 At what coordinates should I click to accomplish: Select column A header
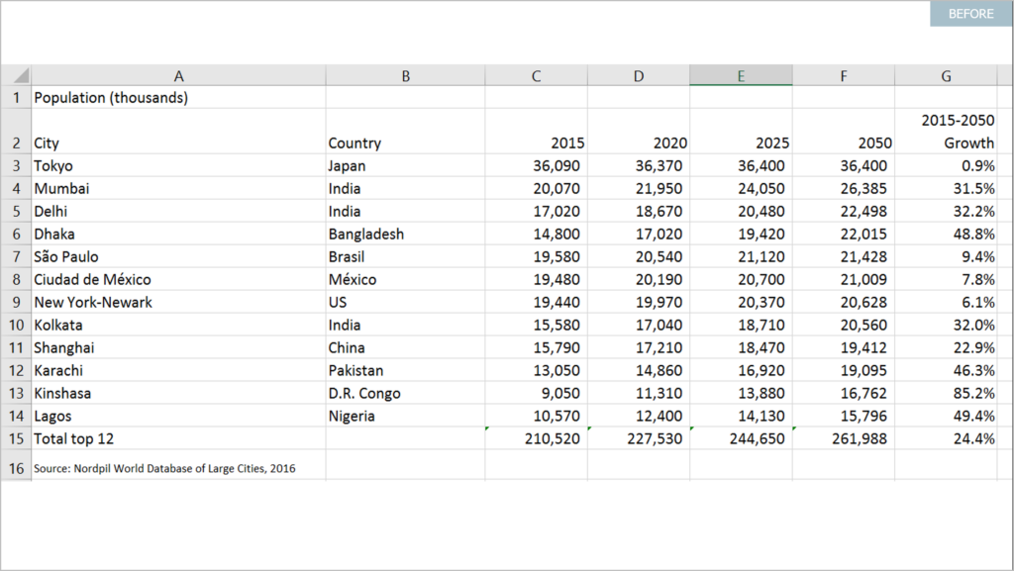[178, 76]
